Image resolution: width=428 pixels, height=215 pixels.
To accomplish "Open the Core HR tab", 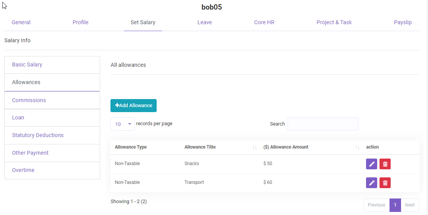I will pyautogui.click(x=264, y=22).
